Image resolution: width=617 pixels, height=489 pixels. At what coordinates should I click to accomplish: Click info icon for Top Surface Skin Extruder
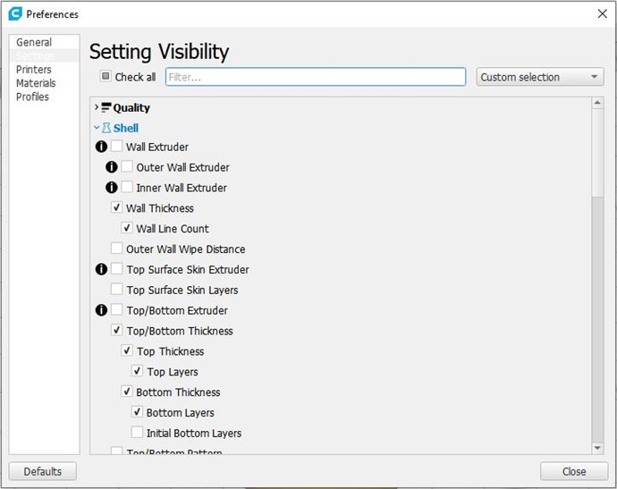click(x=101, y=269)
